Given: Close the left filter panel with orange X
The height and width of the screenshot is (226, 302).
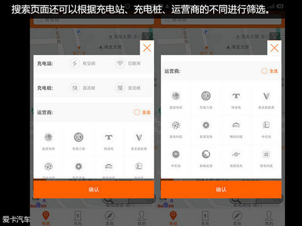Looking at the screenshot, I should coord(147,48).
